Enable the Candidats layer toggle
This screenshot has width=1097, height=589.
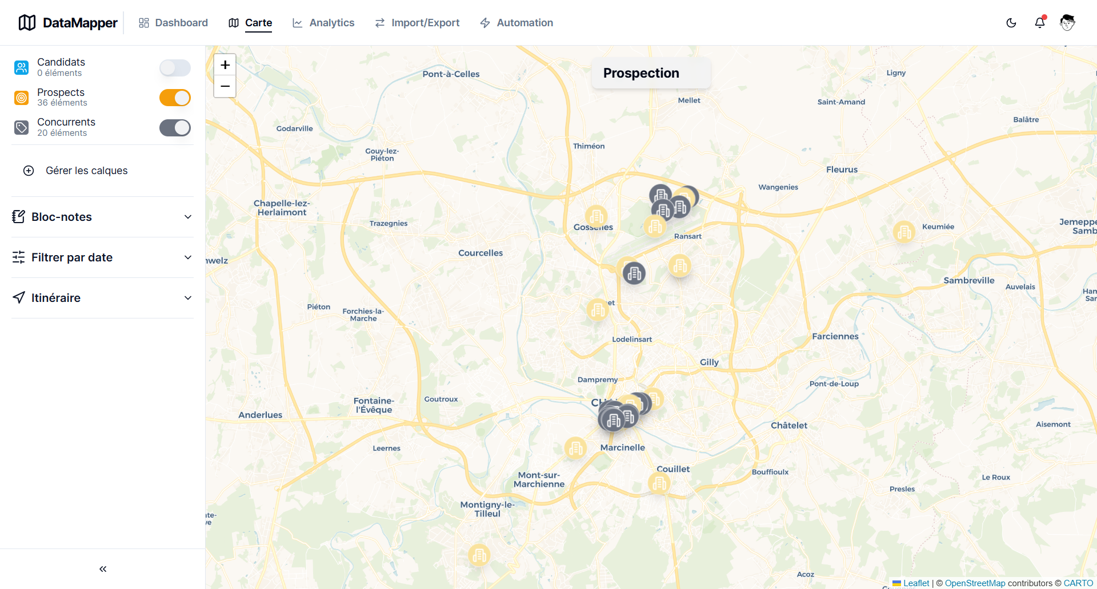point(175,67)
